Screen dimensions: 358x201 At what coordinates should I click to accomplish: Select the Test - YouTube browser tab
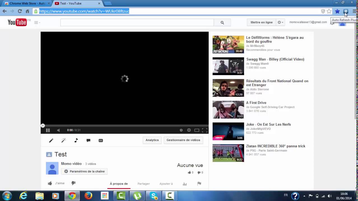coord(77,3)
